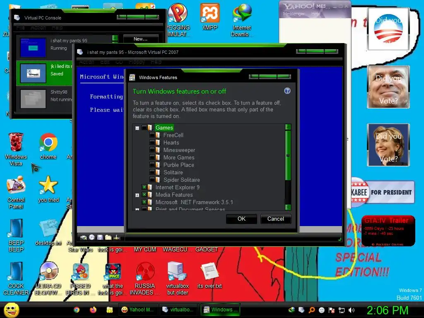
Task: Collapse the Games tree node
Action: pos(137,128)
